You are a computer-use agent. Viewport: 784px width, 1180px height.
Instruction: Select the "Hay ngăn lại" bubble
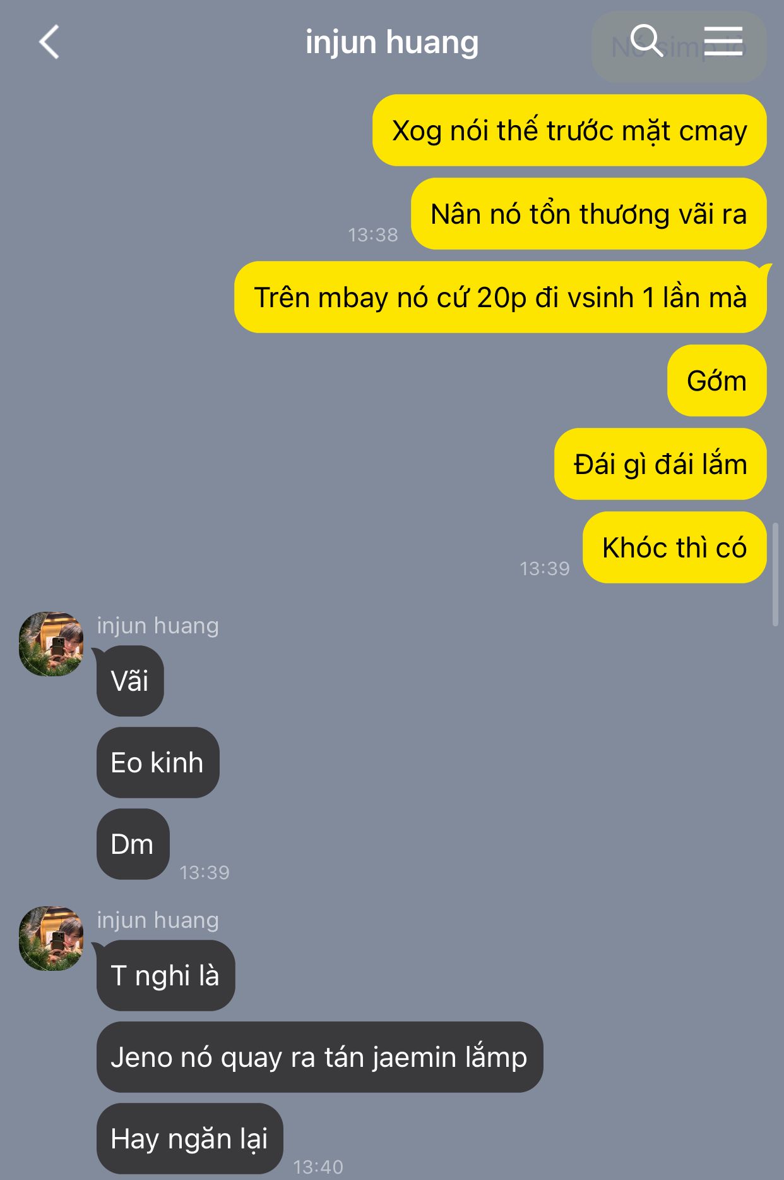(x=189, y=1138)
